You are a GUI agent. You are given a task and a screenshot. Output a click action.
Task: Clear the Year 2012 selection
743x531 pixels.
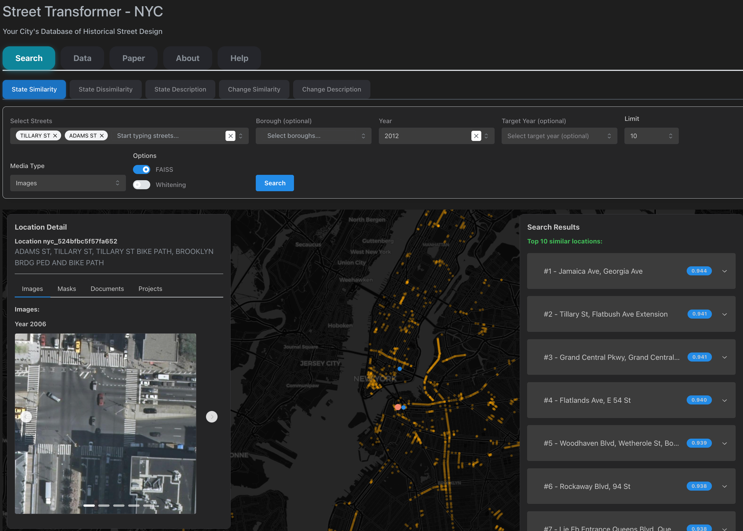point(476,136)
